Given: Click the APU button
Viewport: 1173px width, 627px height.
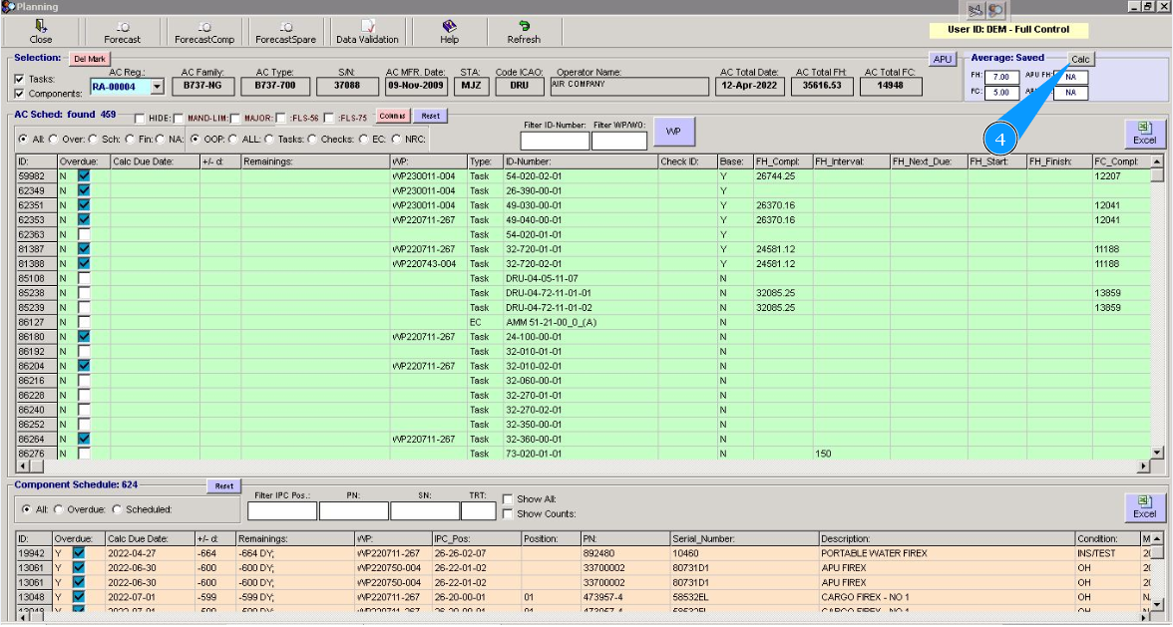Looking at the screenshot, I should (942, 60).
